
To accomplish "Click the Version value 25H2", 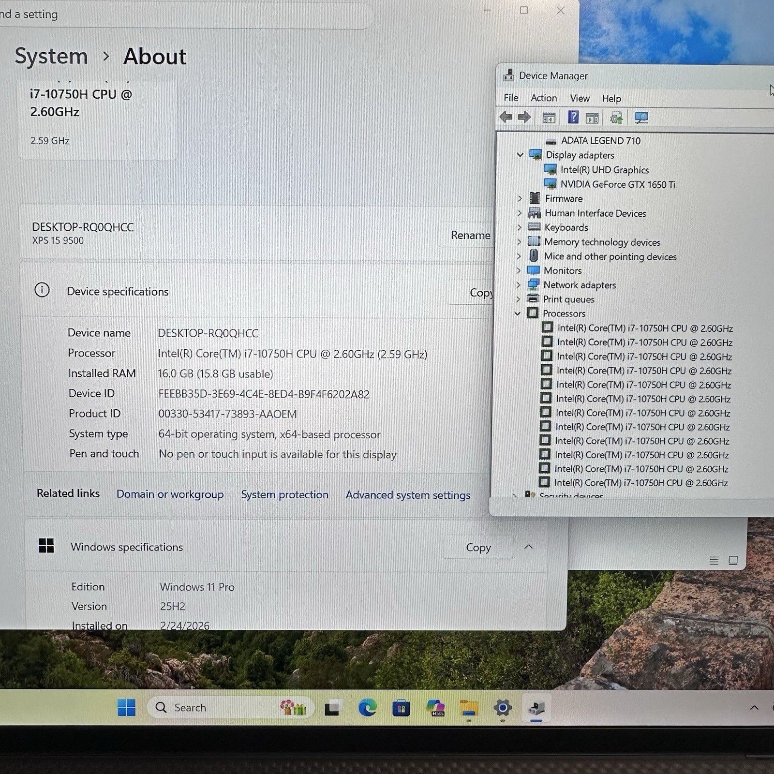I will [x=173, y=606].
